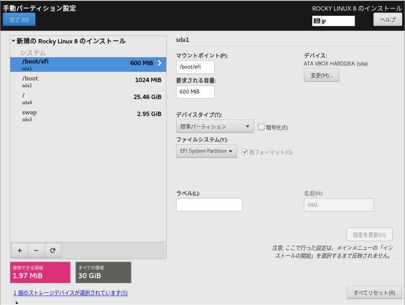Click the plus icon to add a mount point
The image size is (405, 305).
(x=20, y=250)
